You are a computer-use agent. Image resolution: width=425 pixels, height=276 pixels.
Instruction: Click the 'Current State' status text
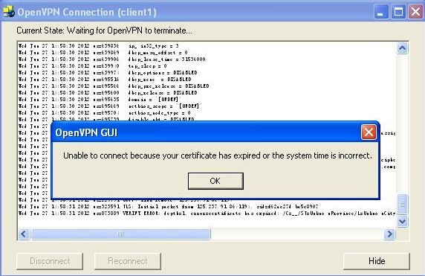pyautogui.click(x=104, y=31)
